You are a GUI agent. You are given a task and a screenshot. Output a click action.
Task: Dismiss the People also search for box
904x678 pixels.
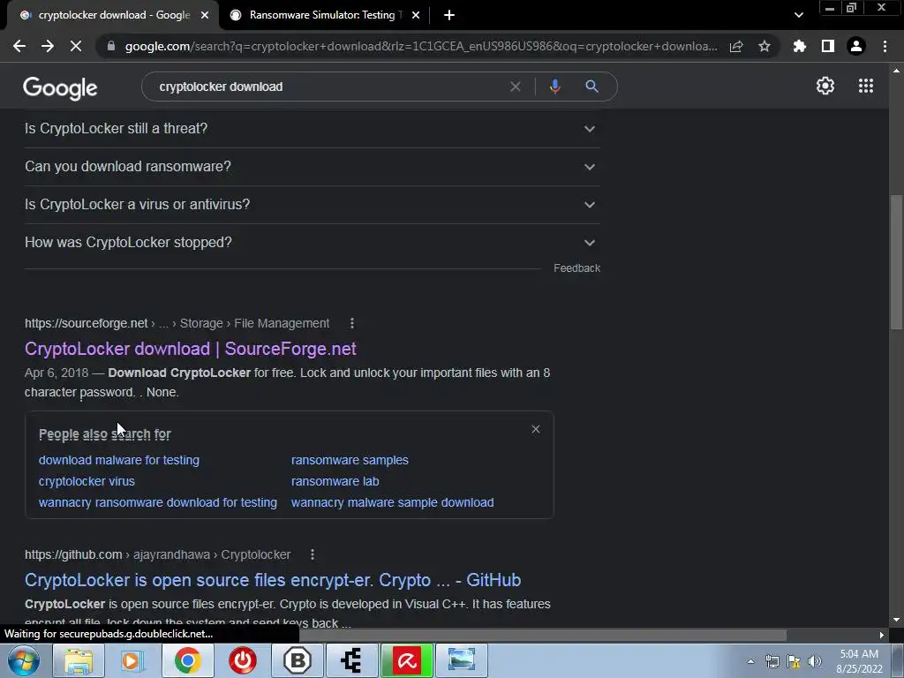(x=536, y=429)
